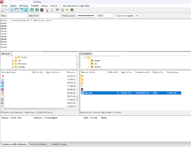Select the assets remote folder

97,60
